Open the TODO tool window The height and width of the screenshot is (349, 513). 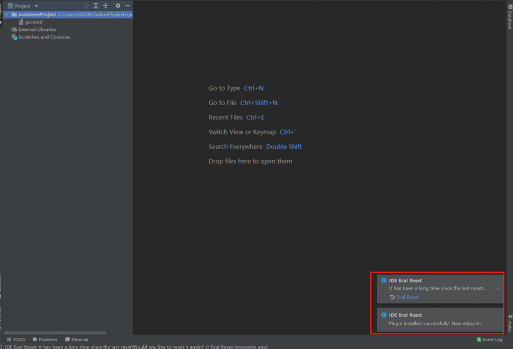16,339
